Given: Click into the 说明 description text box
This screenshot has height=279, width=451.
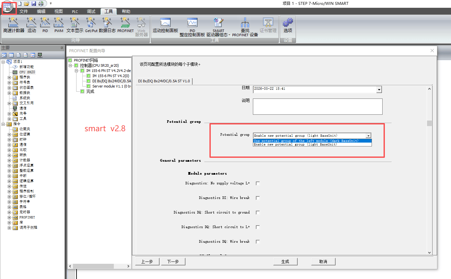Looking at the screenshot, I should coord(318,107).
